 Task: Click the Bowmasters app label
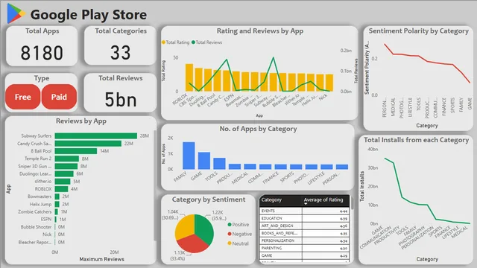pyautogui.click(x=40, y=197)
